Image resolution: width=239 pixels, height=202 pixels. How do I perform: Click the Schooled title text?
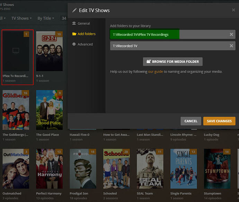click(110, 193)
